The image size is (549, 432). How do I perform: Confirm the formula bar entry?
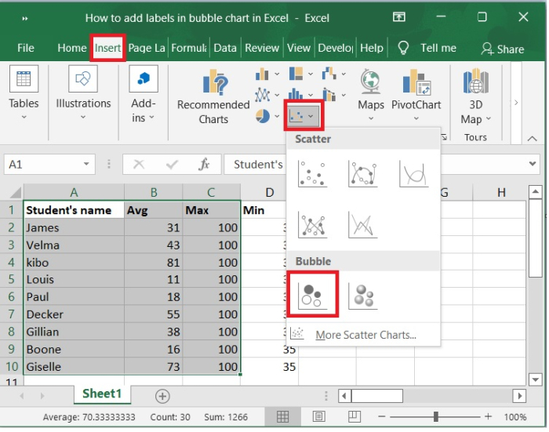(172, 164)
